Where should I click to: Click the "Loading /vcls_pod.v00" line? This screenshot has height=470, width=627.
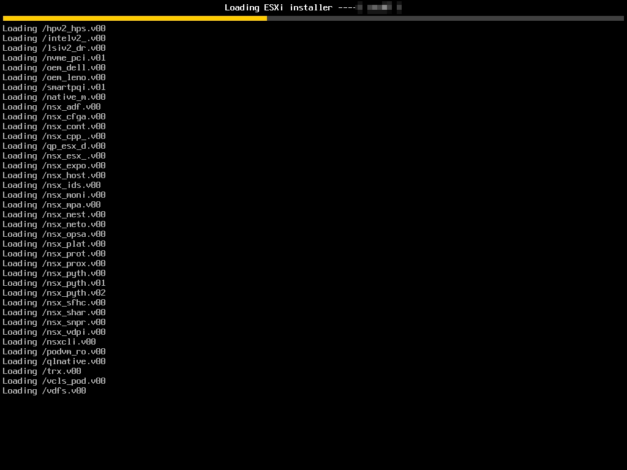pyautogui.click(x=54, y=381)
